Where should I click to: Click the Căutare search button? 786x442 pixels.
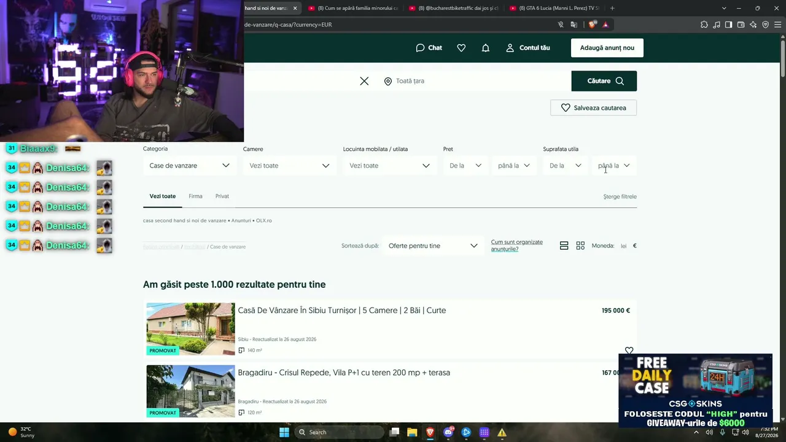(x=604, y=81)
